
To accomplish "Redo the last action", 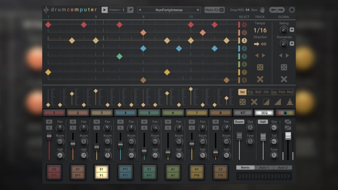I will tap(281, 10).
